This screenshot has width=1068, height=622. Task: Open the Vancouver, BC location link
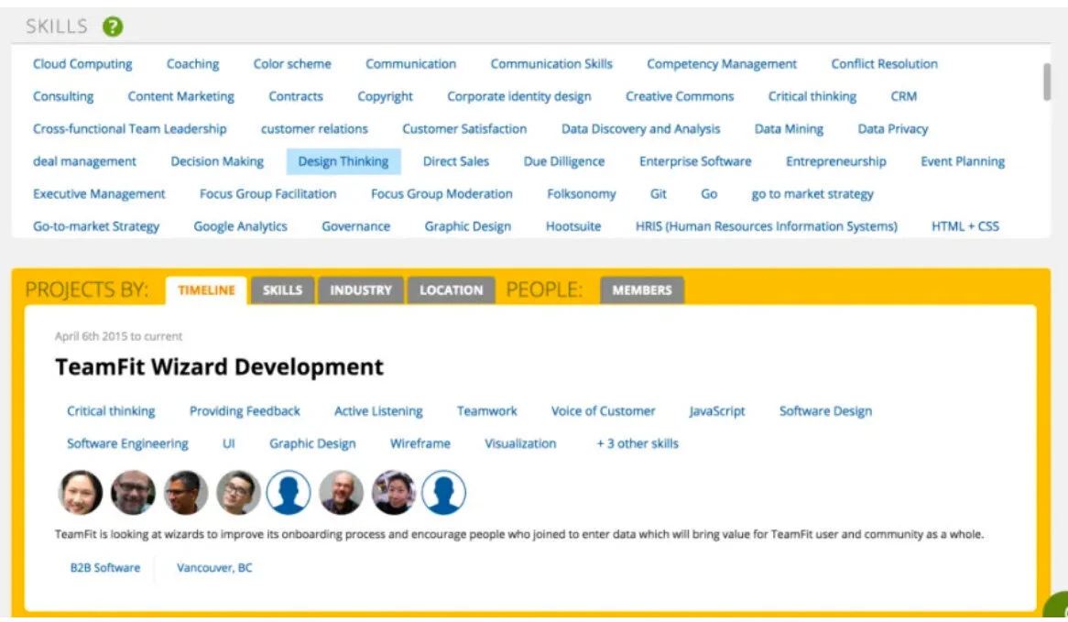214,568
